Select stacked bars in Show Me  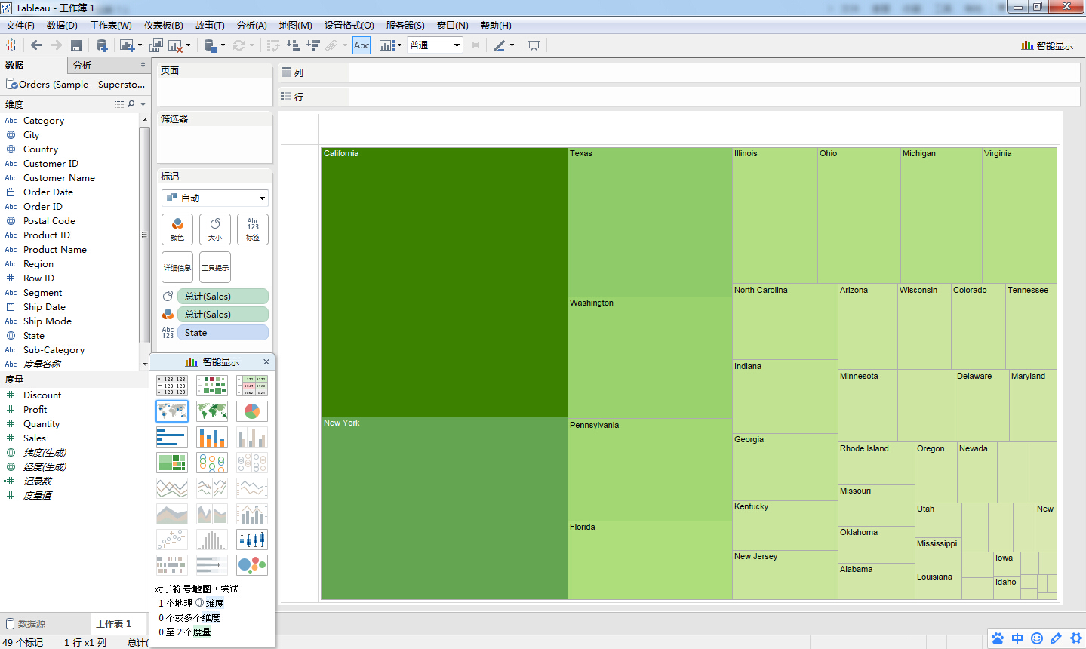pyautogui.click(x=212, y=437)
